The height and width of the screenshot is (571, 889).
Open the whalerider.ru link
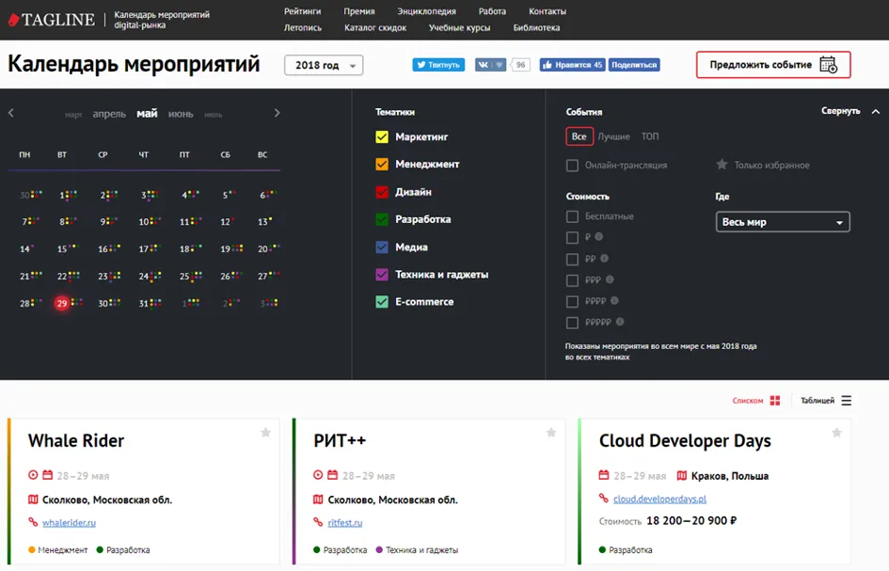pyautogui.click(x=70, y=523)
